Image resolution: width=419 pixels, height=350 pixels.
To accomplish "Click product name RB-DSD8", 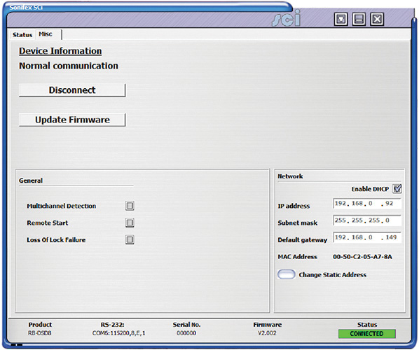I will point(39,333).
